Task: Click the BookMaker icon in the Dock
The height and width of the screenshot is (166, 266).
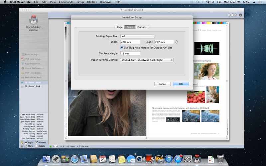Action: (197, 159)
